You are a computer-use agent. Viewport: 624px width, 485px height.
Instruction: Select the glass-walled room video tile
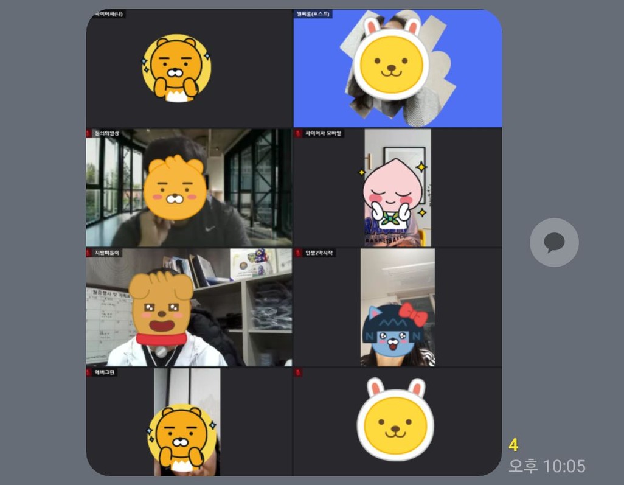189,187
